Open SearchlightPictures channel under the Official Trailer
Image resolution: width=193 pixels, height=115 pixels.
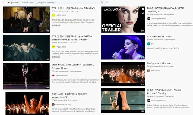(x=158, y=19)
